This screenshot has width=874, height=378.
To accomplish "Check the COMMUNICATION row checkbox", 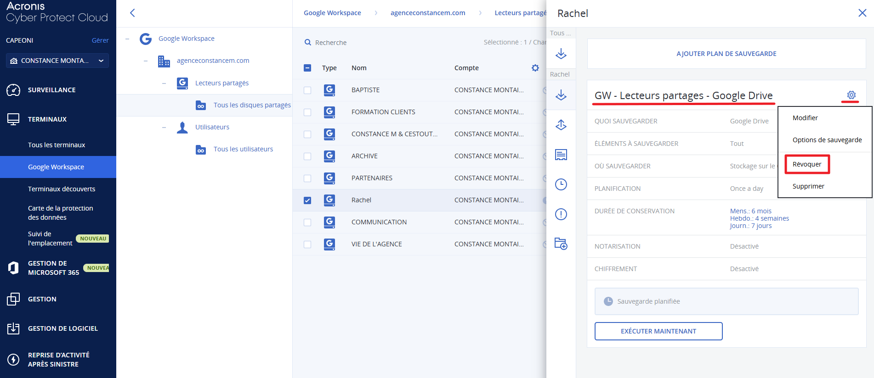I will coord(307,222).
